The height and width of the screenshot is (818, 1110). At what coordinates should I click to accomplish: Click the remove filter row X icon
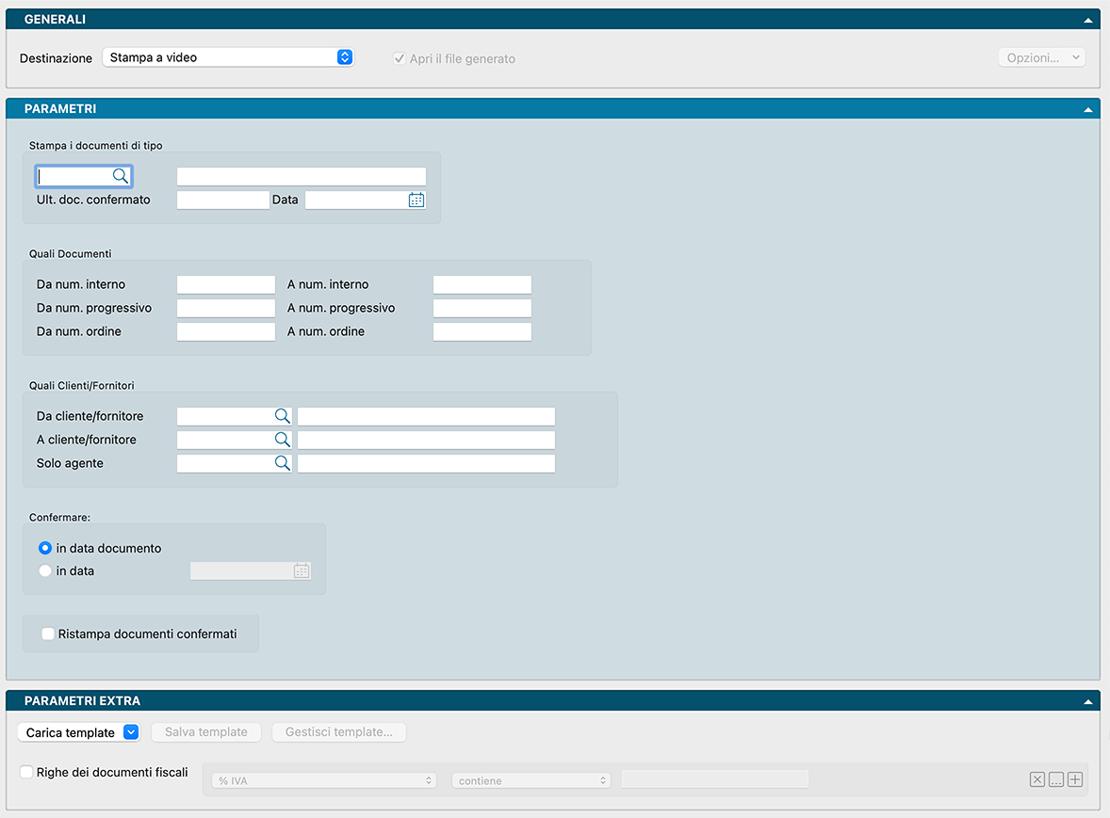tap(1037, 779)
